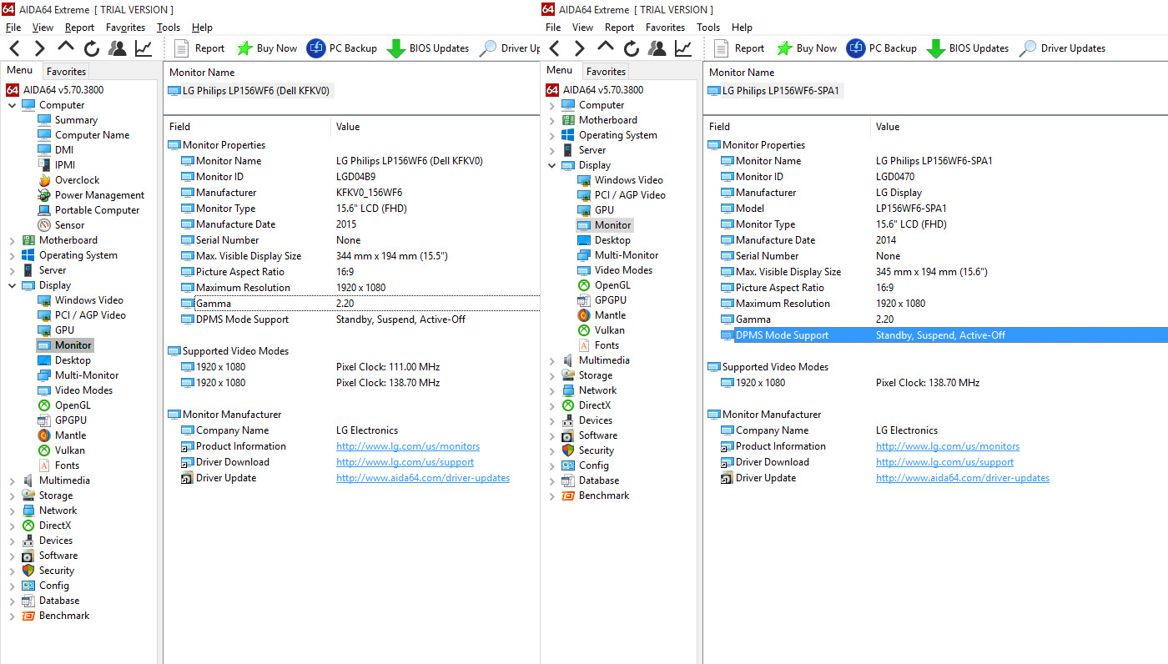The image size is (1168, 664).
Task: Click graph icon in right window toolbar
Action: pyautogui.click(x=683, y=48)
